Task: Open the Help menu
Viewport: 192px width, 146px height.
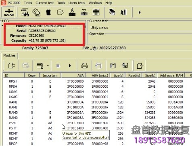Action: [109, 3]
